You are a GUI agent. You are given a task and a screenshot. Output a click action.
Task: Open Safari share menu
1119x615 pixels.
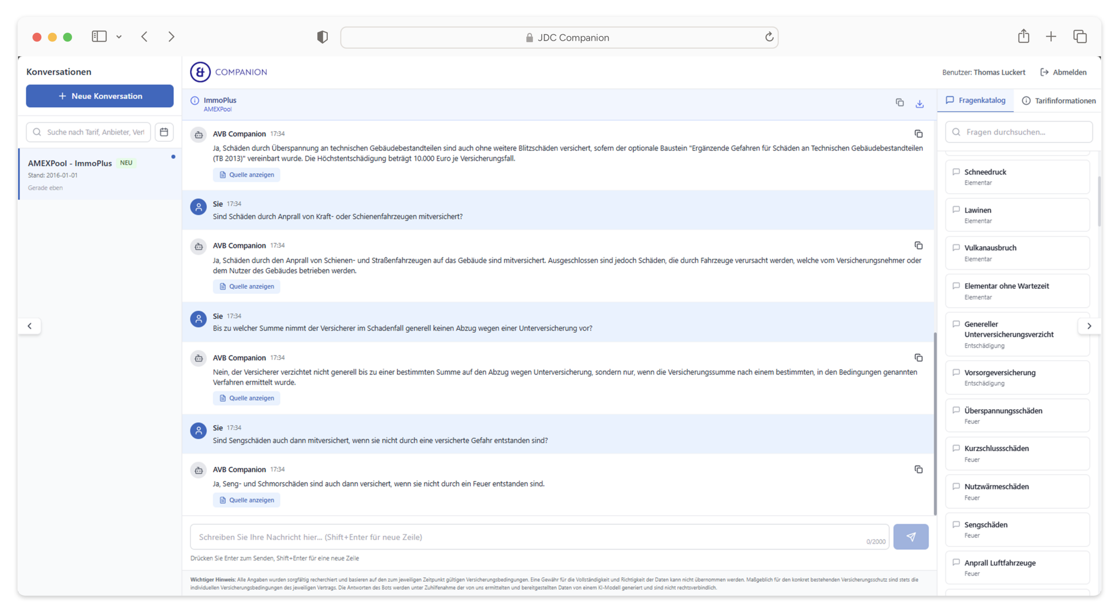[x=1023, y=36]
